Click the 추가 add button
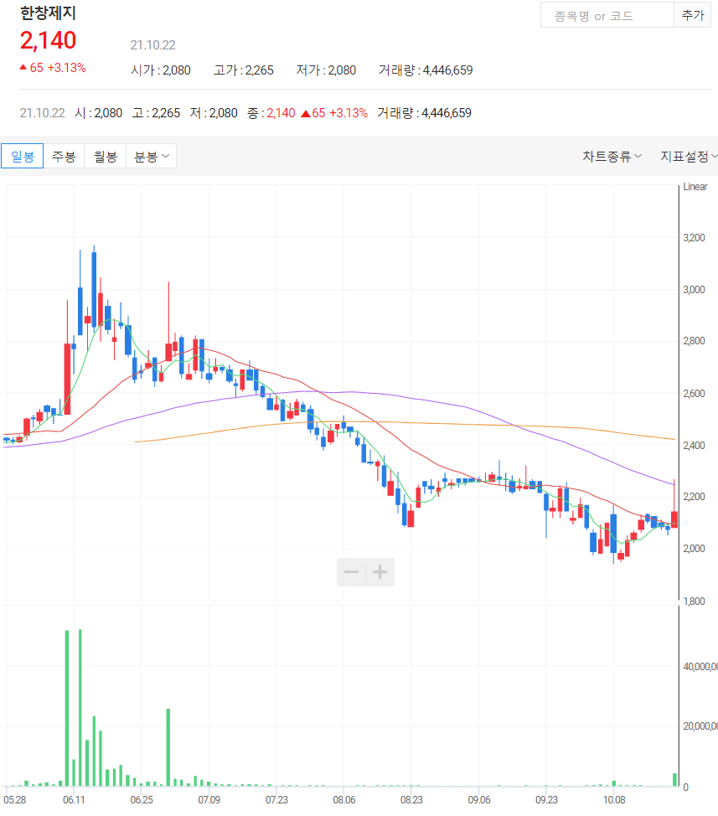This screenshot has width=718, height=816. point(693,16)
